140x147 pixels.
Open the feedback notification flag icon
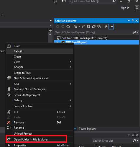pos(63,1)
